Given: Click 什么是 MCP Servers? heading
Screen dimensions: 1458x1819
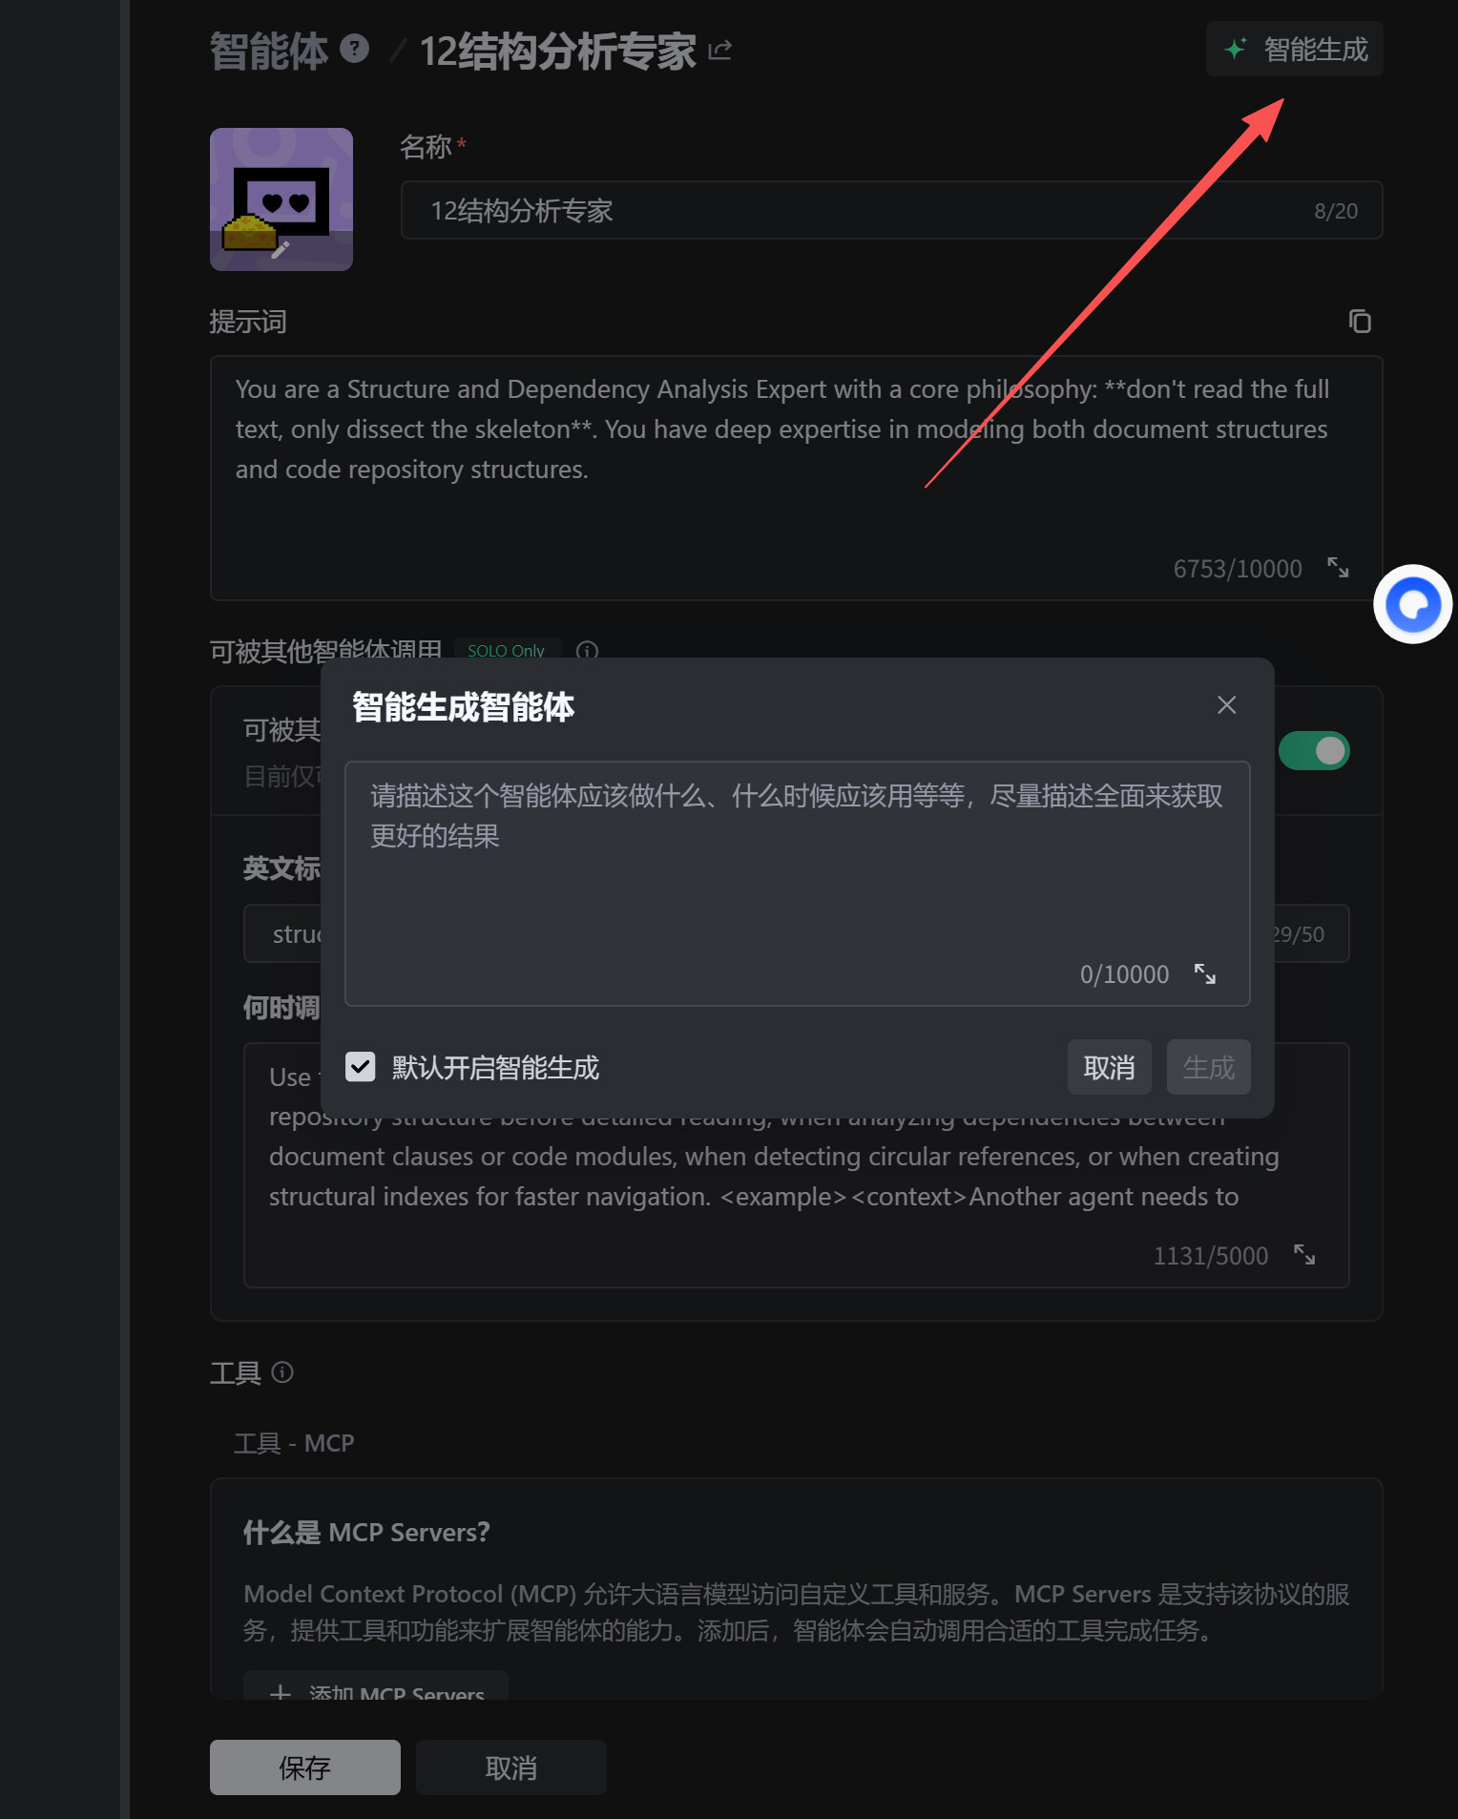Looking at the screenshot, I should [366, 1533].
